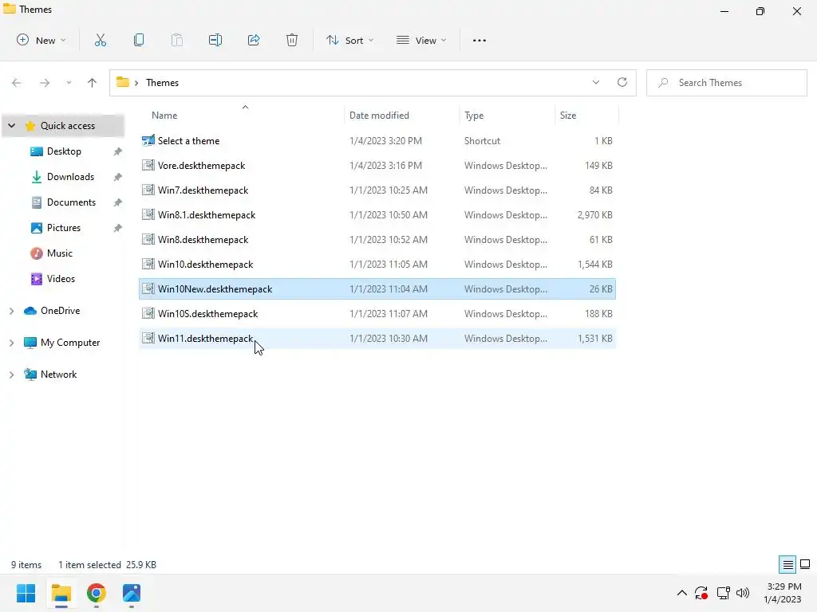Collapse the Quick access tree
This screenshot has height=612, width=817.
click(x=11, y=125)
